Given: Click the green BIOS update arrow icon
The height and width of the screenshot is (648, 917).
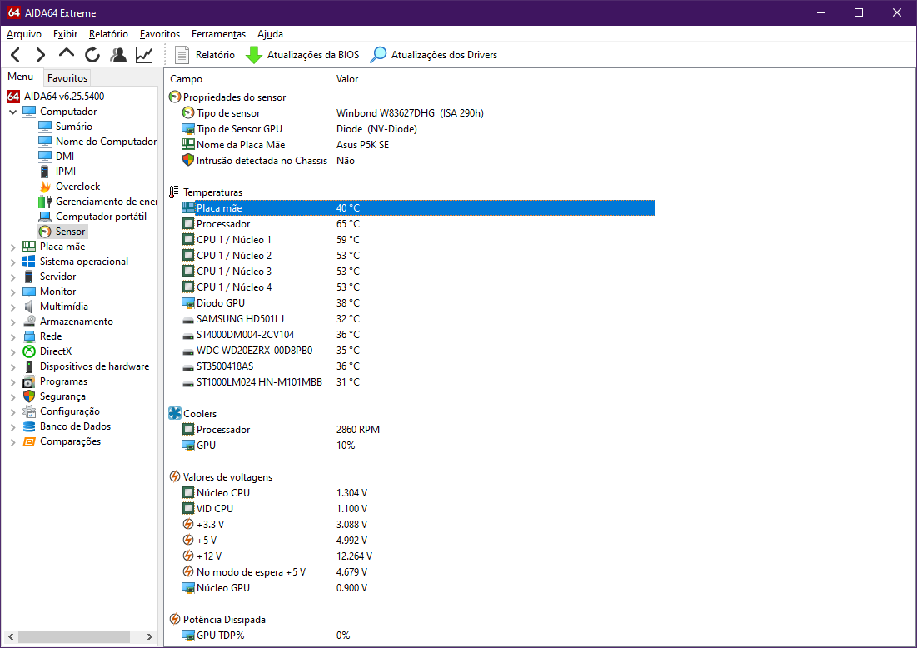Looking at the screenshot, I should coord(254,55).
